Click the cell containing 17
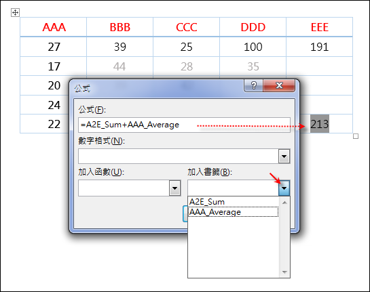The width and height of the screenshot is (370, 292). 54,66
